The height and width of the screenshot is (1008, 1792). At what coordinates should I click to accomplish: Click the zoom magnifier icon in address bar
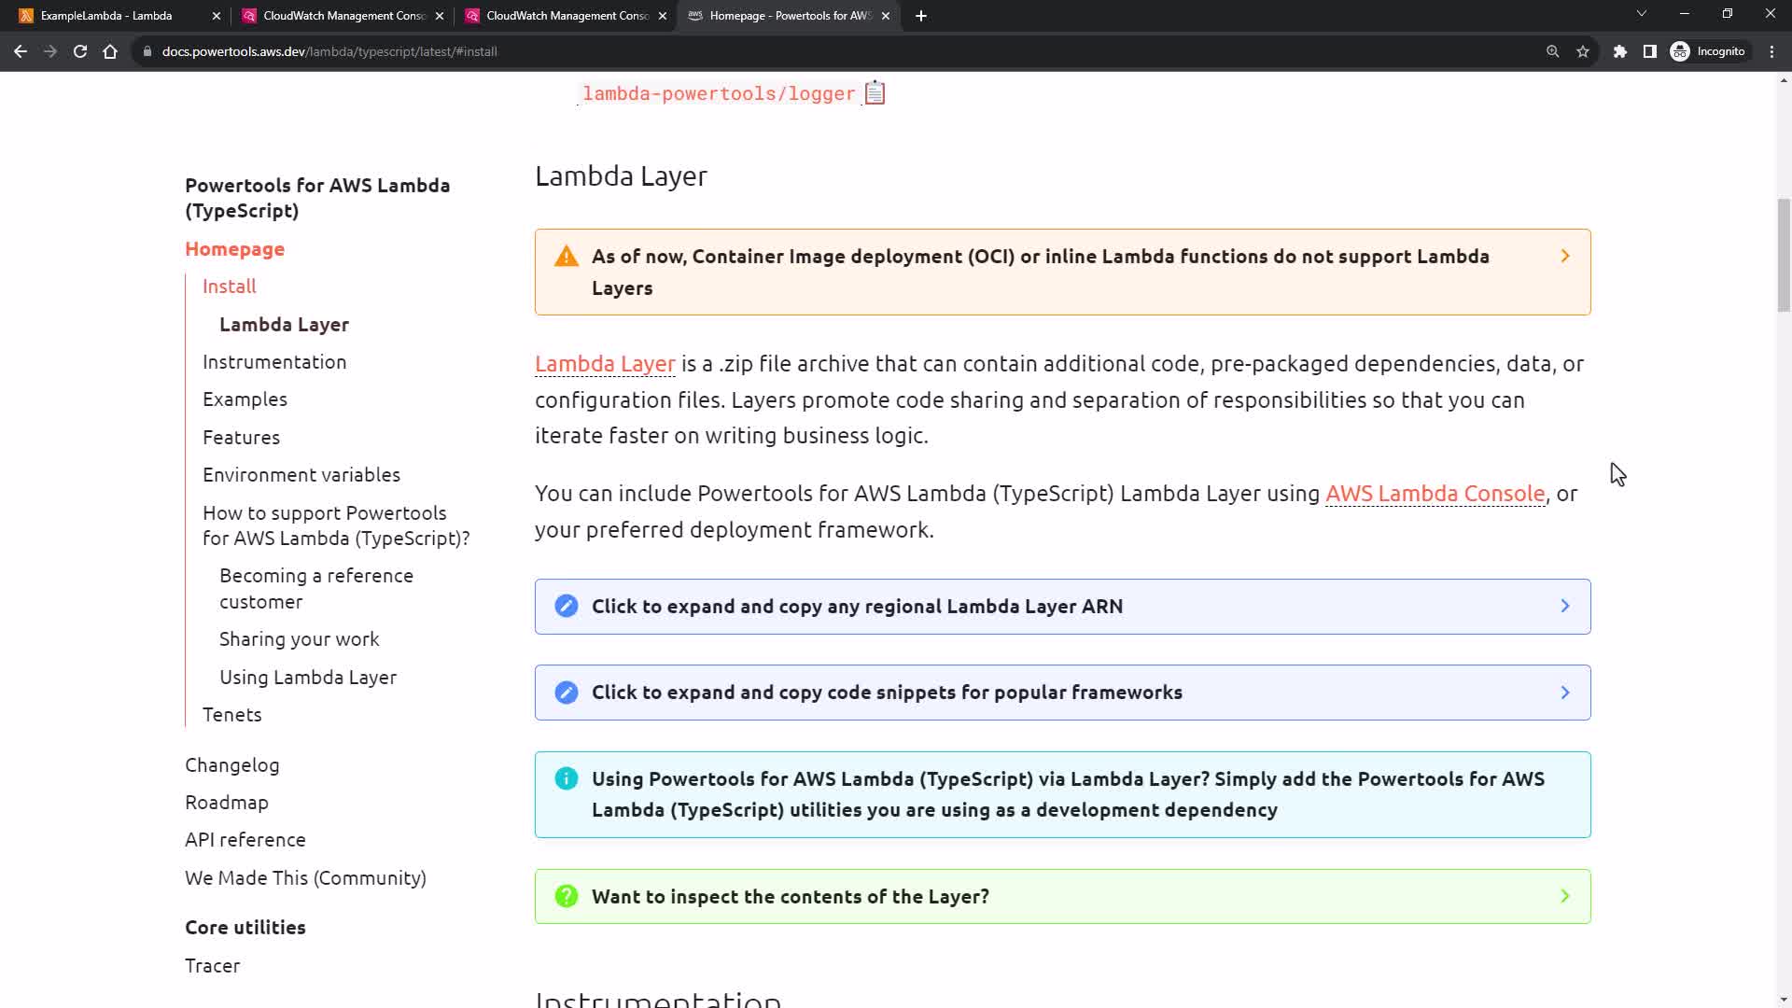tap(1553, 52)
